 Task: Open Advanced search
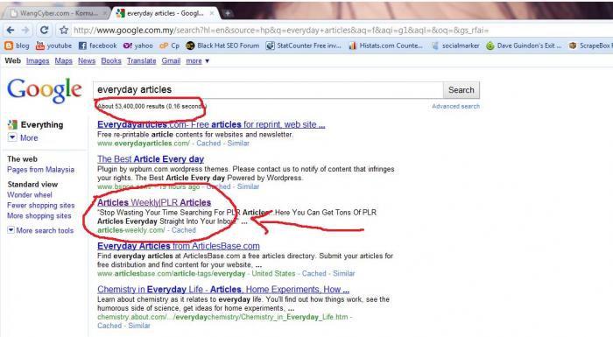(455, 106)
